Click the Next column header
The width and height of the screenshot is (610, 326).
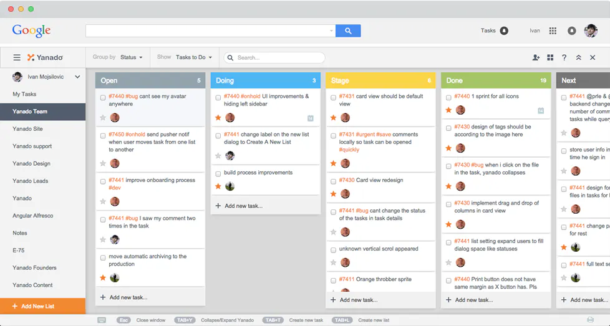[x=583, y=80]
